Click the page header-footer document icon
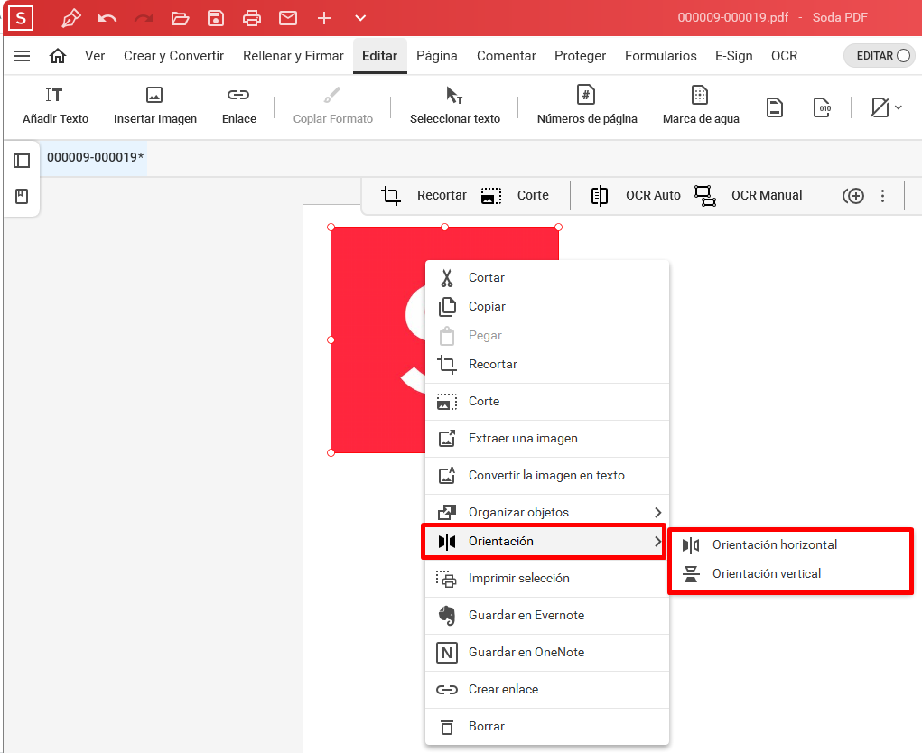 (x=775, y=107)
